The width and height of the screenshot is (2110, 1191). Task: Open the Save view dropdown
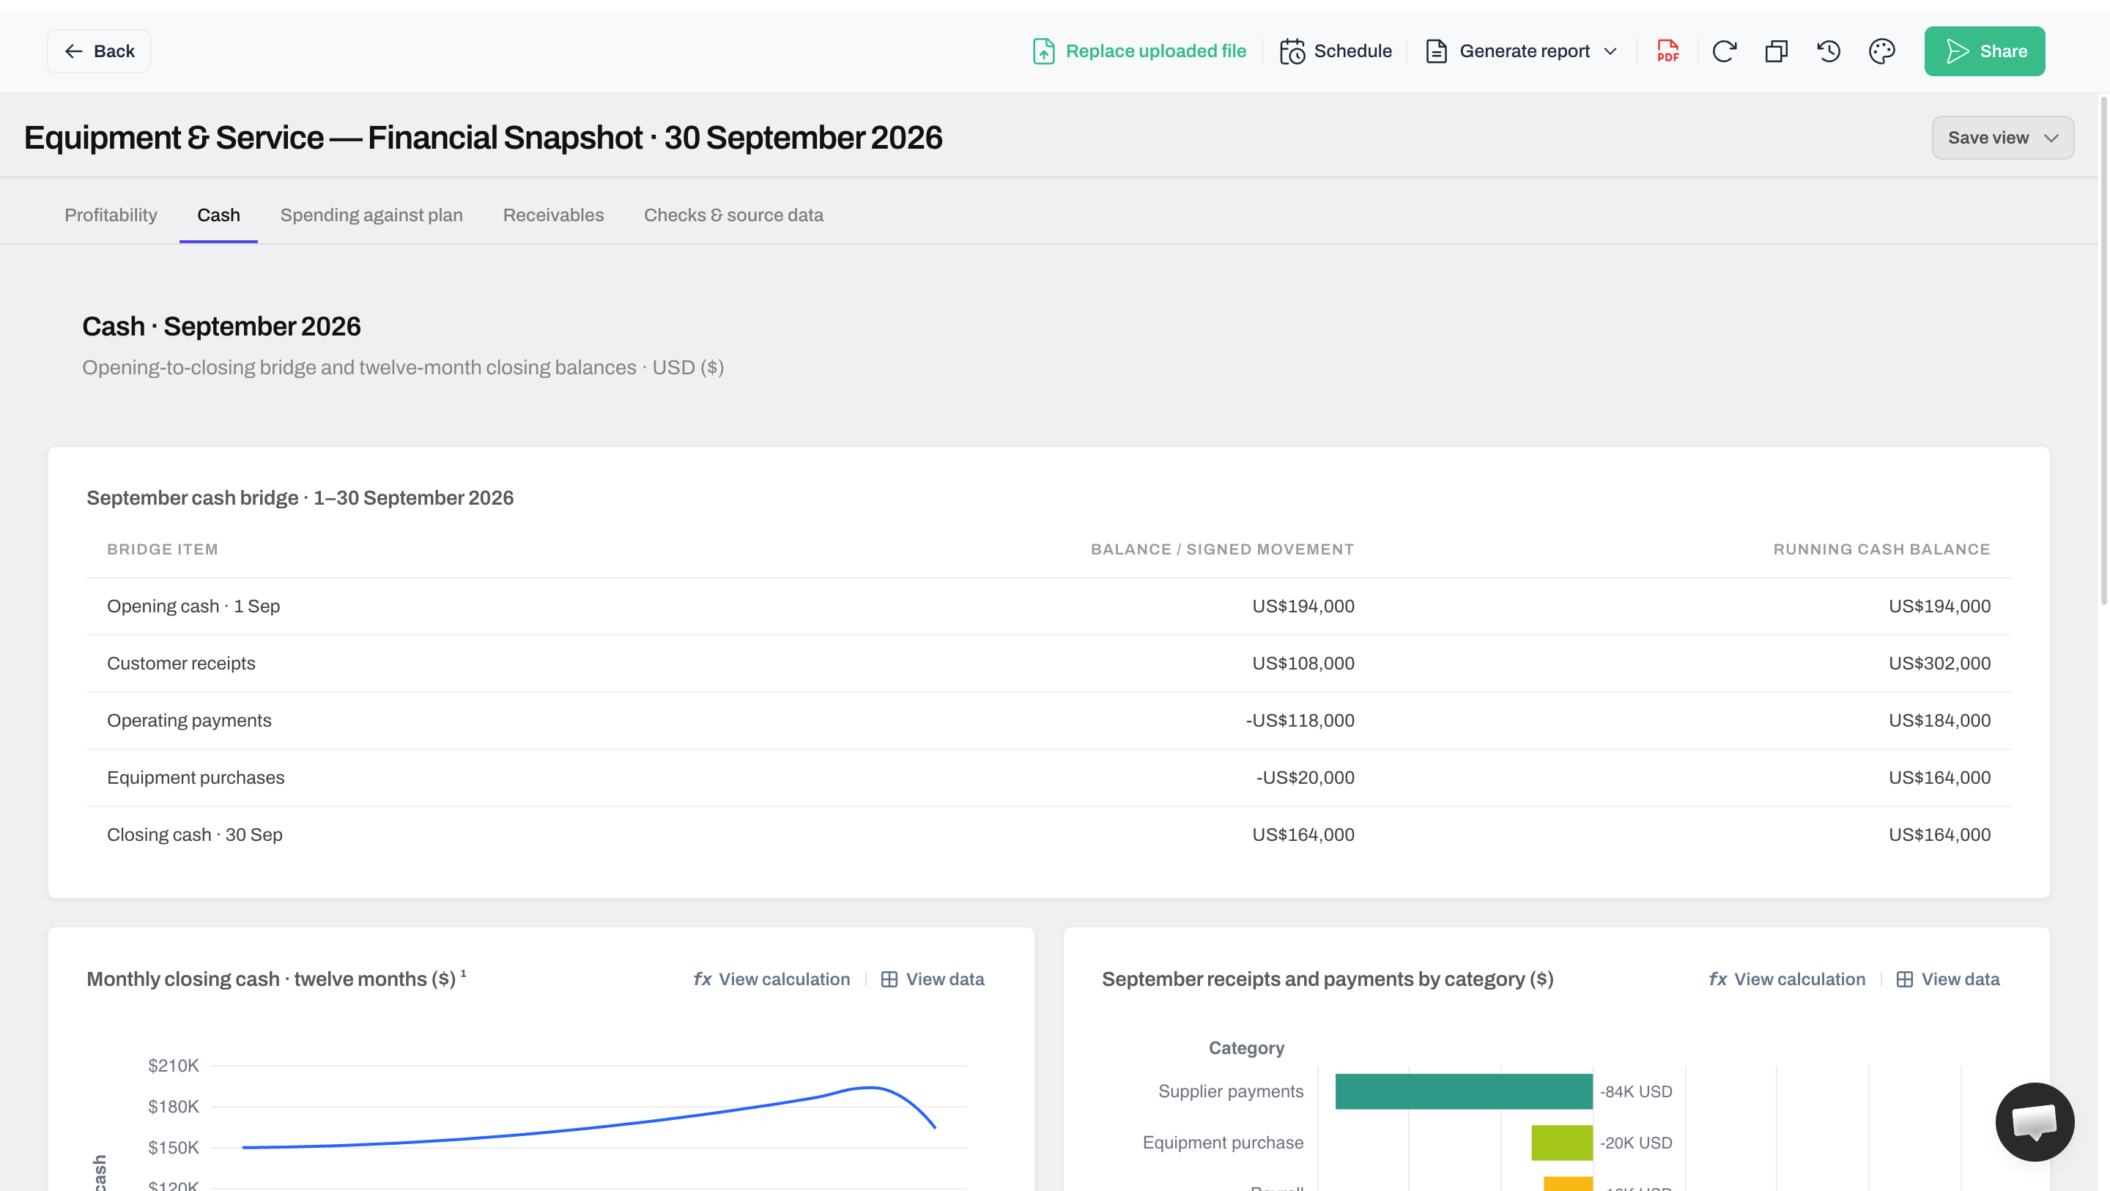pyautogui.click(x=2003, y=138)
